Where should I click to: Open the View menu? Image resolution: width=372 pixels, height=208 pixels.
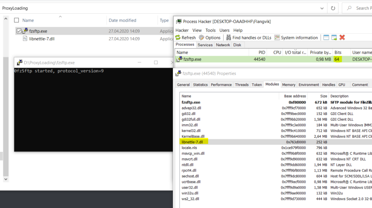[197, 30]
